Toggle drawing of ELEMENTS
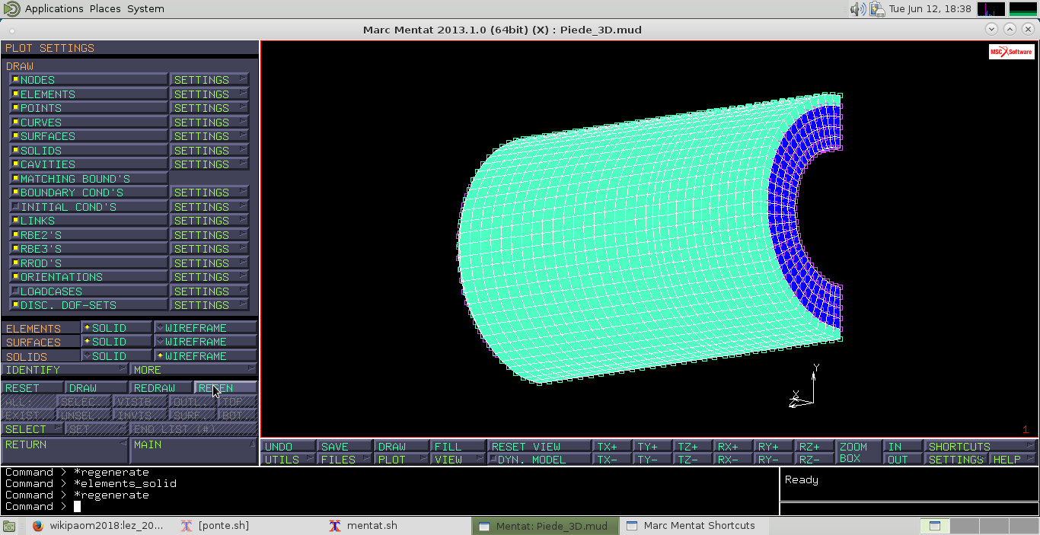1040x535 pixels. (x=88, y=94)
